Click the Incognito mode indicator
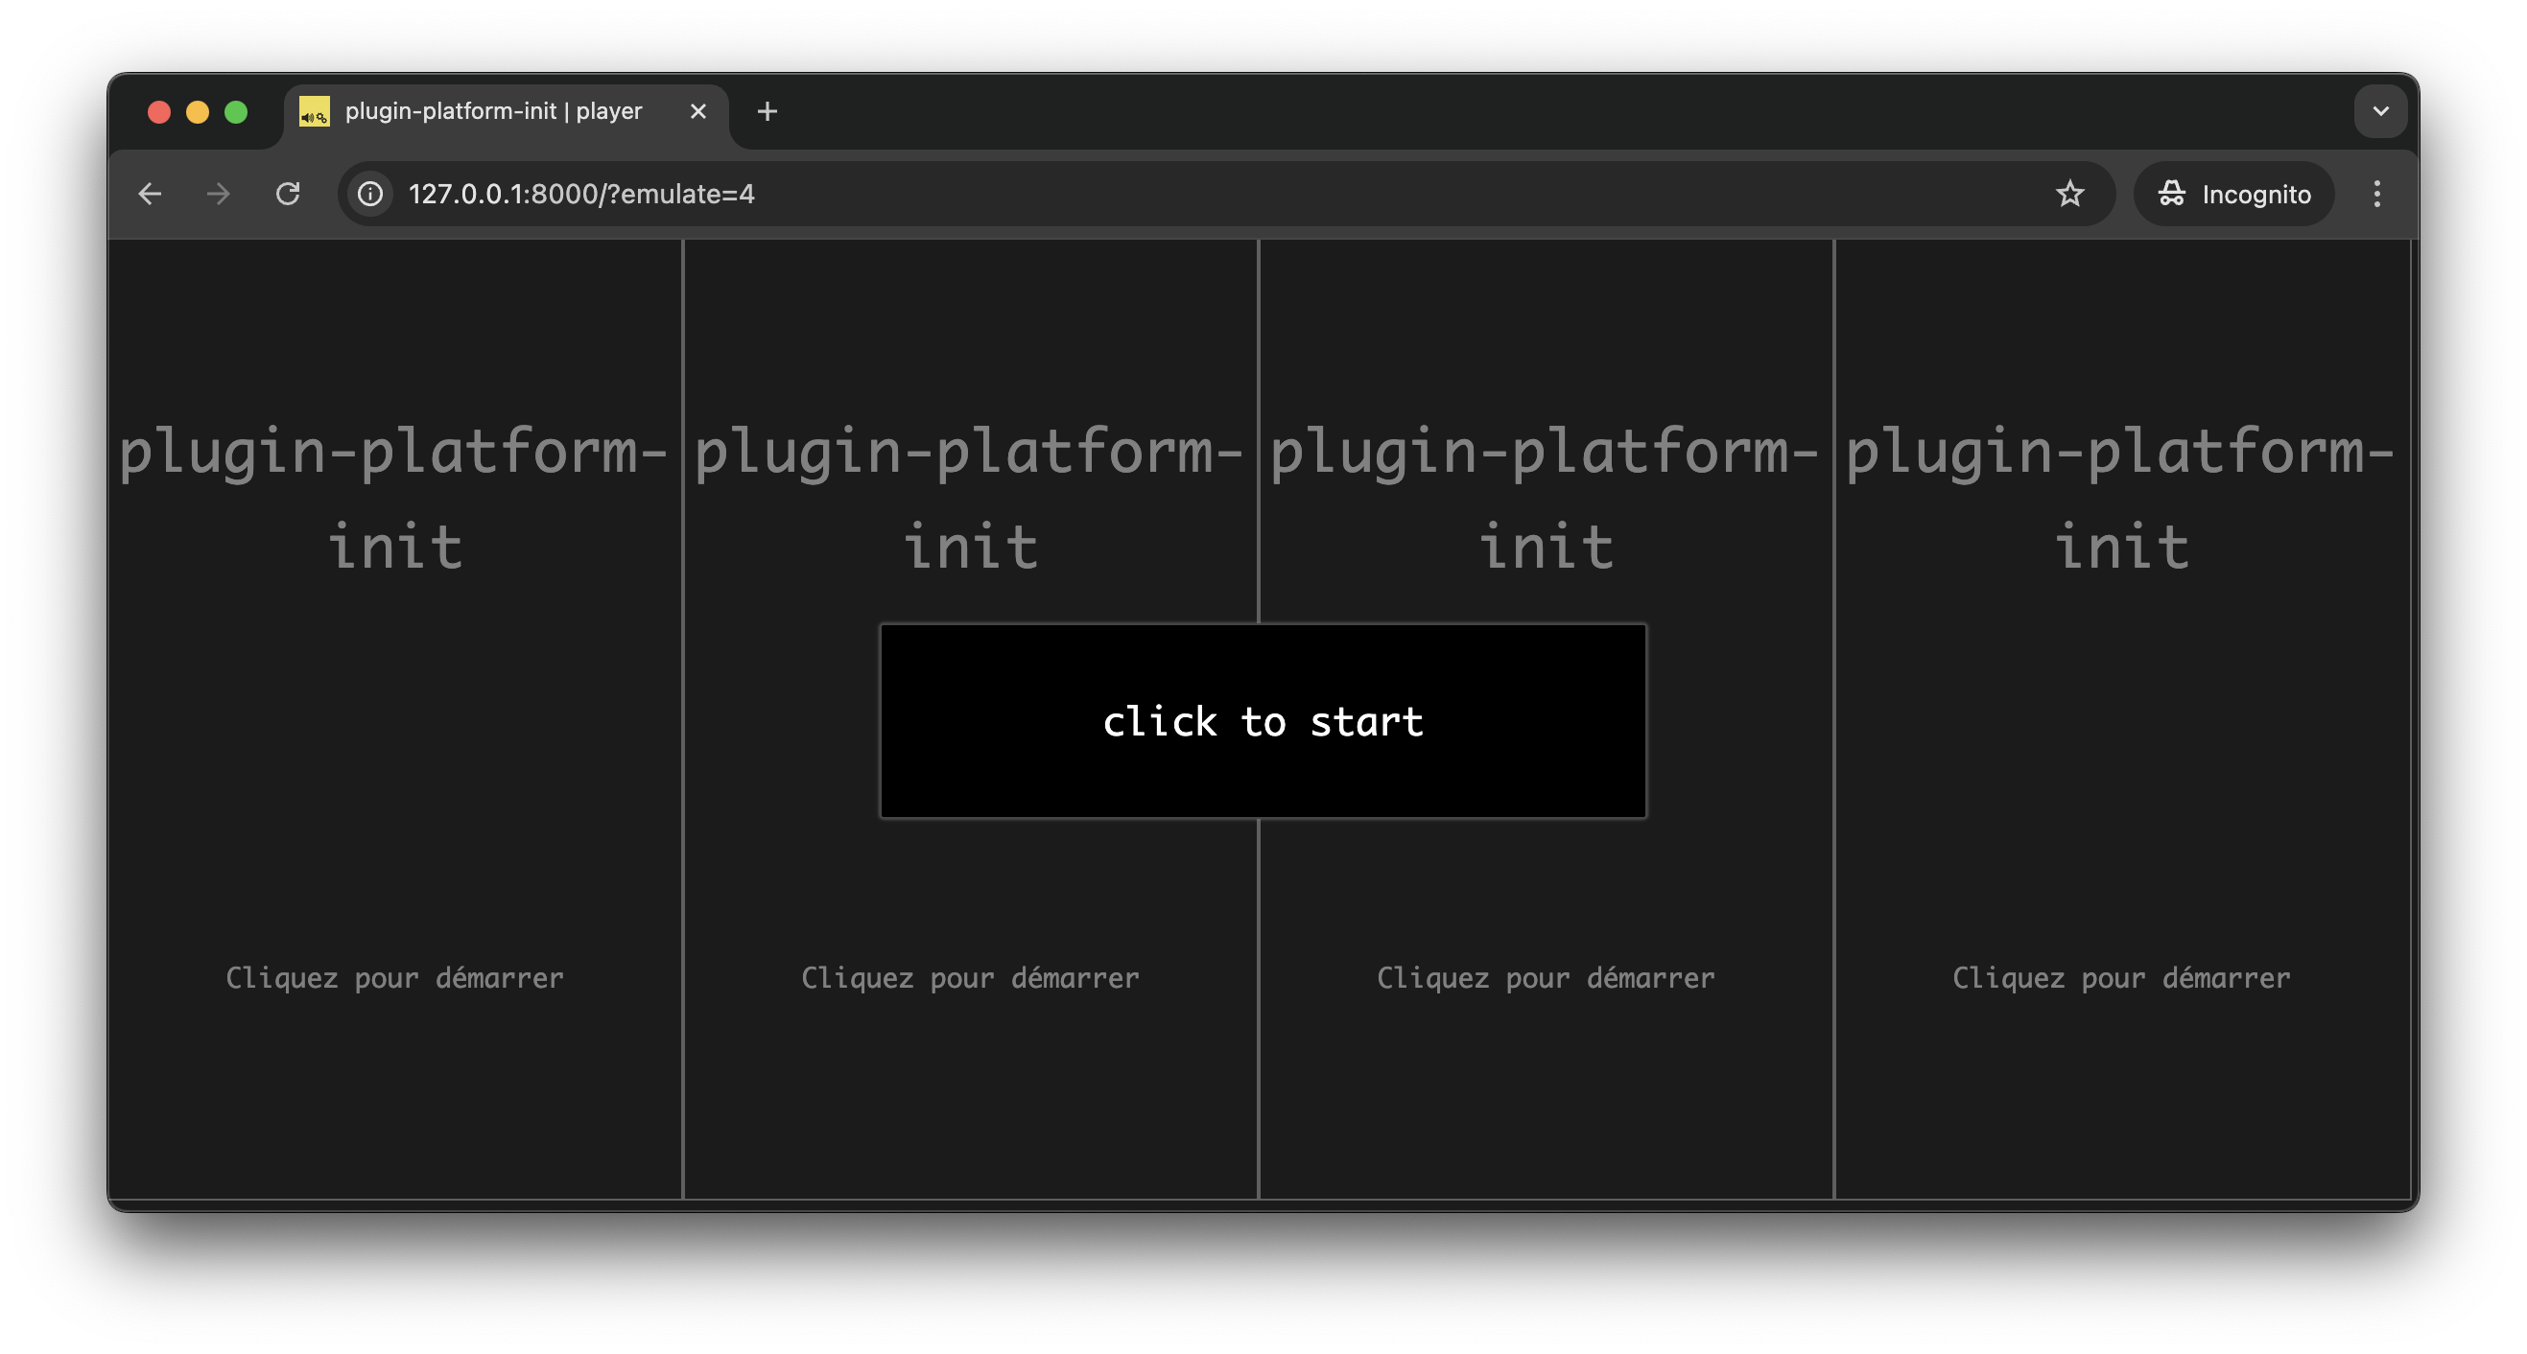This screenshot has width=2527, height=1354. [2233, 193]
